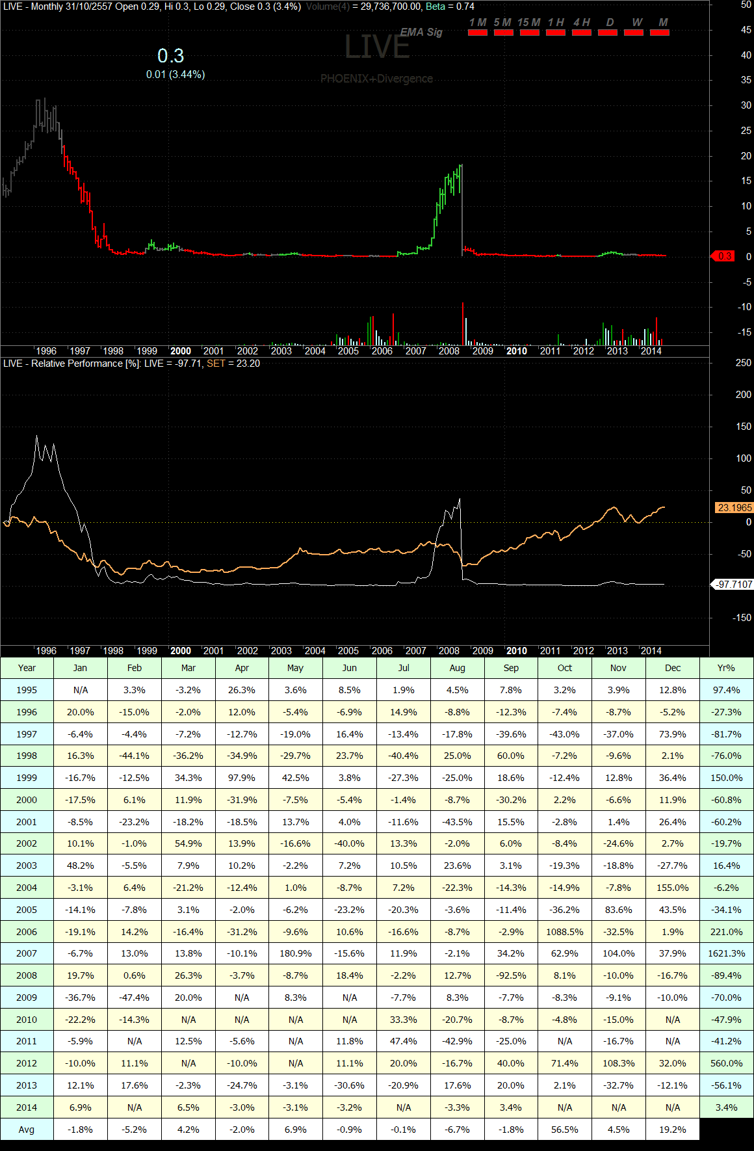The image size is (754, 1151).
Task: Click the 2010 label on price chart axis
Action: (517, 351)
